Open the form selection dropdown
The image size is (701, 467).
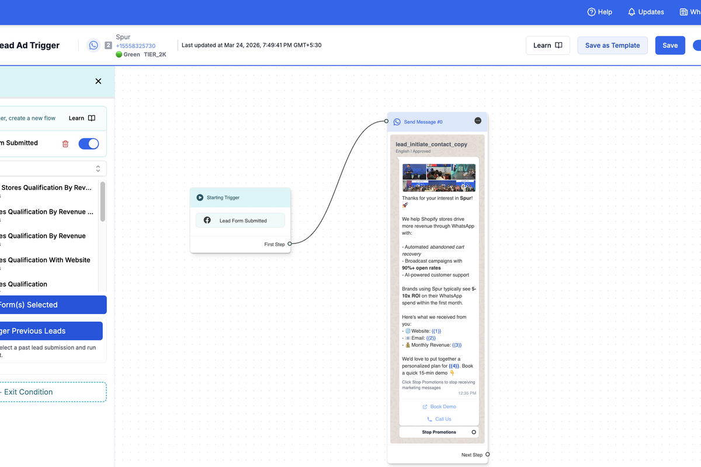(53, 169)
